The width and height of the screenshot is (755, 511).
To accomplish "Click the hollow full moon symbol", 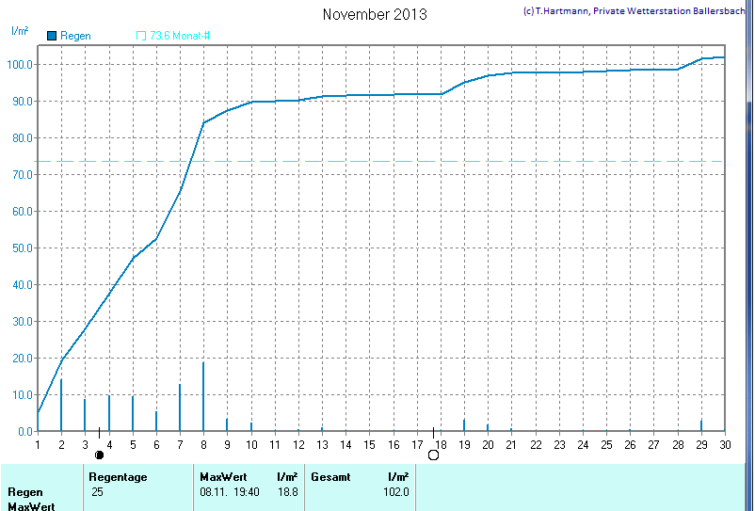I will (x=433, y=455).
